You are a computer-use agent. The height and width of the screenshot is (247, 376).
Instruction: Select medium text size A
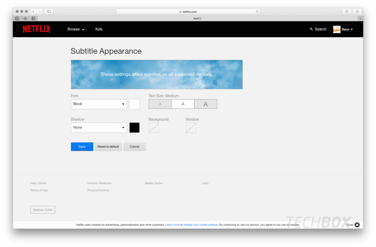click(x=183, y=104)
